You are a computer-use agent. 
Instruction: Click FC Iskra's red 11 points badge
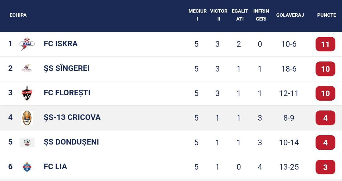coord(325,44)
